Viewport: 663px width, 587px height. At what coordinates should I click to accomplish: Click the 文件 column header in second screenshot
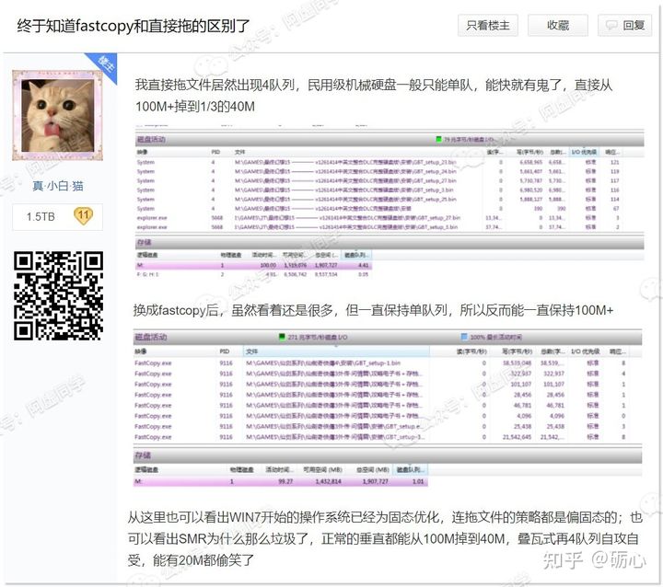pos(252,351)
